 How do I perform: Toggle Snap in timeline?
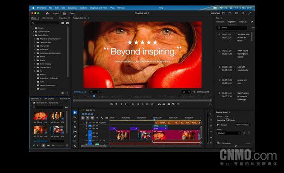click(88, 118)
